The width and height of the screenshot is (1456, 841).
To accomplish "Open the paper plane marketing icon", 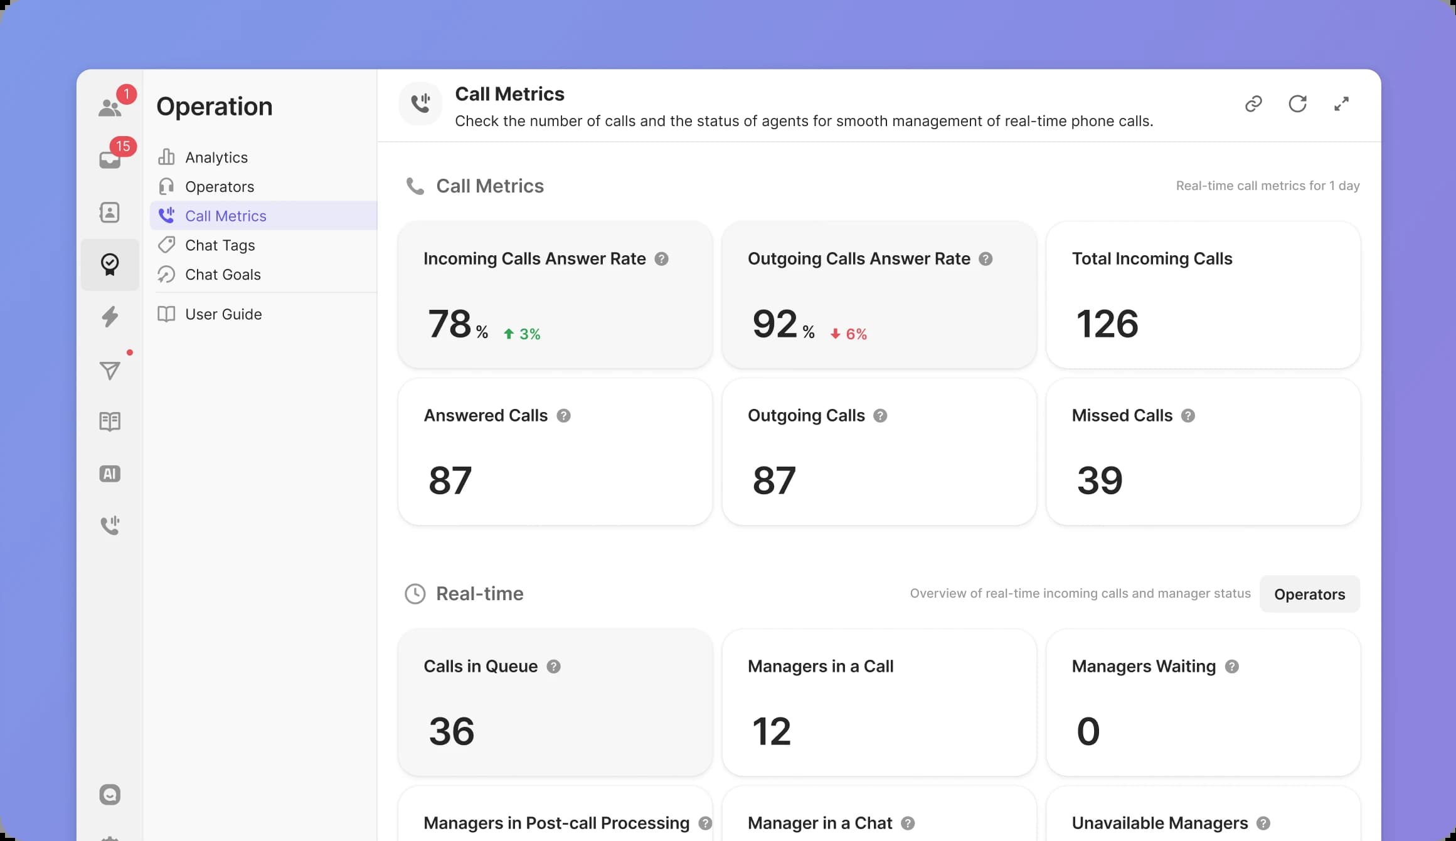I will [110, 370].
